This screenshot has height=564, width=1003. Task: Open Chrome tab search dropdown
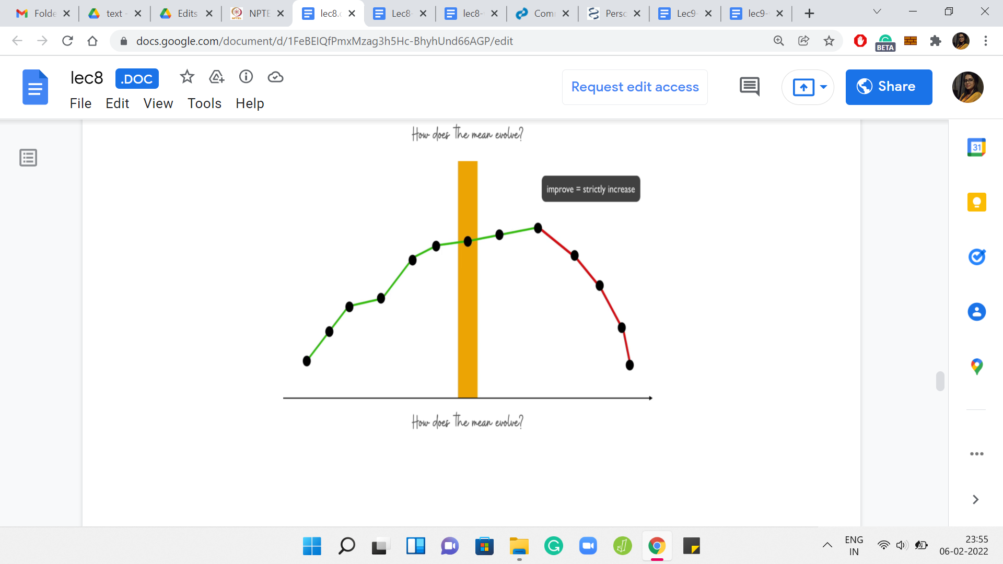pos(877,12)
